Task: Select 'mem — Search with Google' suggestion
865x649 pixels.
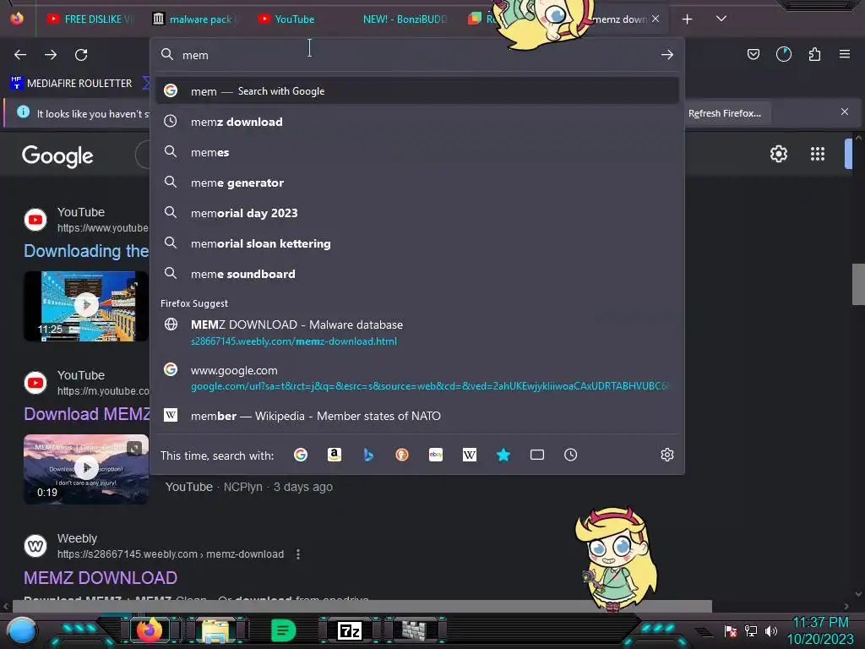Action: point(417,91)
